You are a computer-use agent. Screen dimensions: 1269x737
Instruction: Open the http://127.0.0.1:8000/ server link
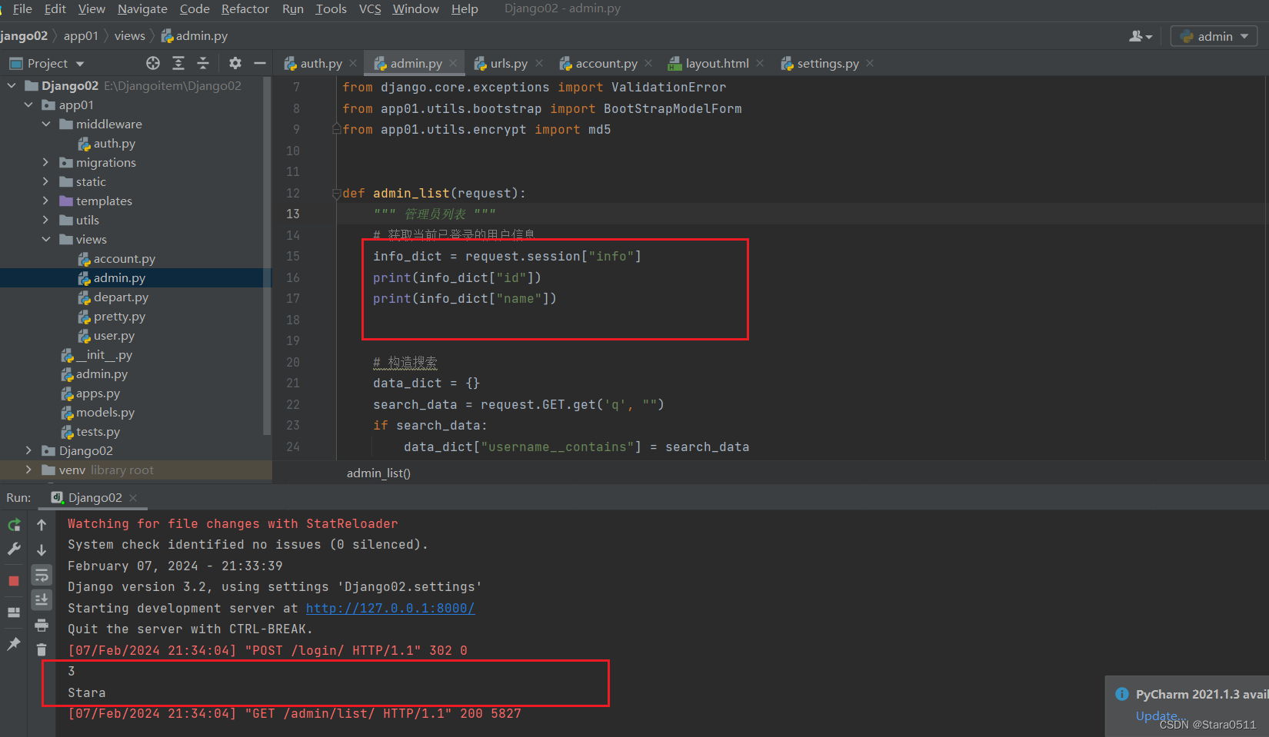(390, 608)
